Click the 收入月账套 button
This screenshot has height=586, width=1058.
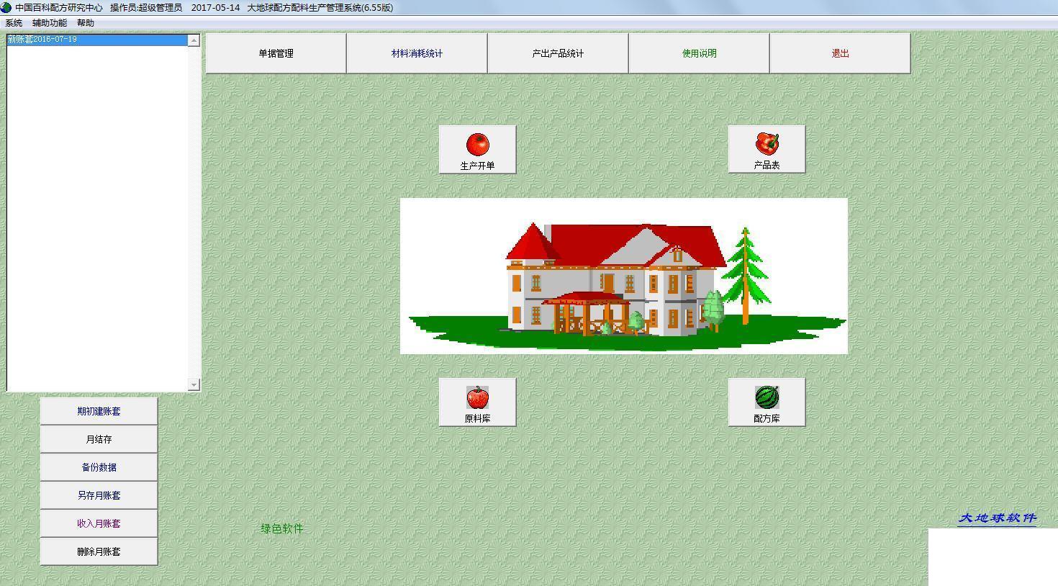point(99,523)
